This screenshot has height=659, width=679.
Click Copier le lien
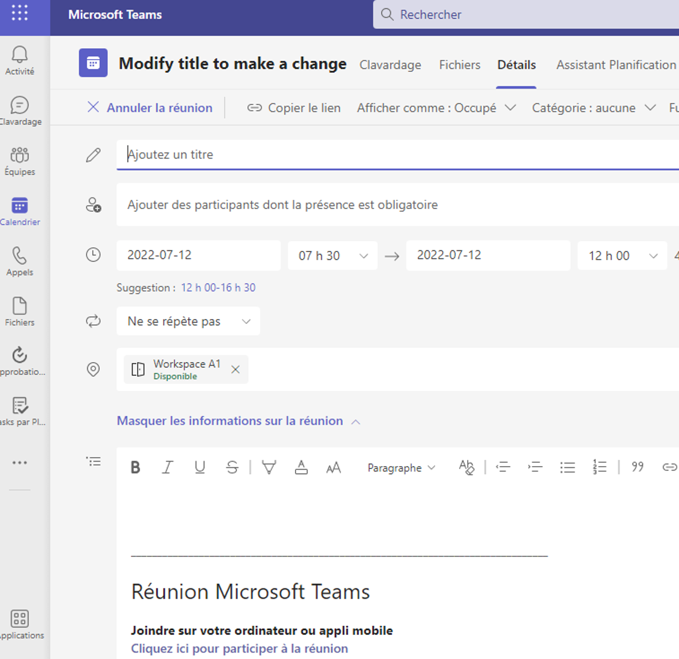tap(294, 107)
